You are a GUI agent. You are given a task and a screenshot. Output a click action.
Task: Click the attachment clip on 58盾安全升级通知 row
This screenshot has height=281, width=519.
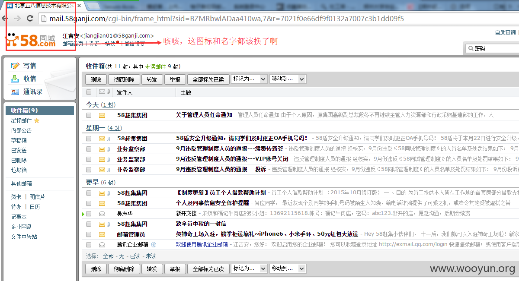[108, 139]
